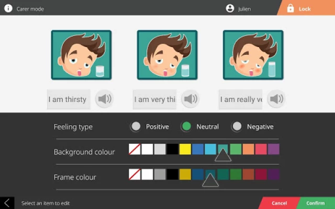Viewport: 335px width, 209px height.
Task: Set feeling type to Neutral
Action: click(x=186, y=126)
